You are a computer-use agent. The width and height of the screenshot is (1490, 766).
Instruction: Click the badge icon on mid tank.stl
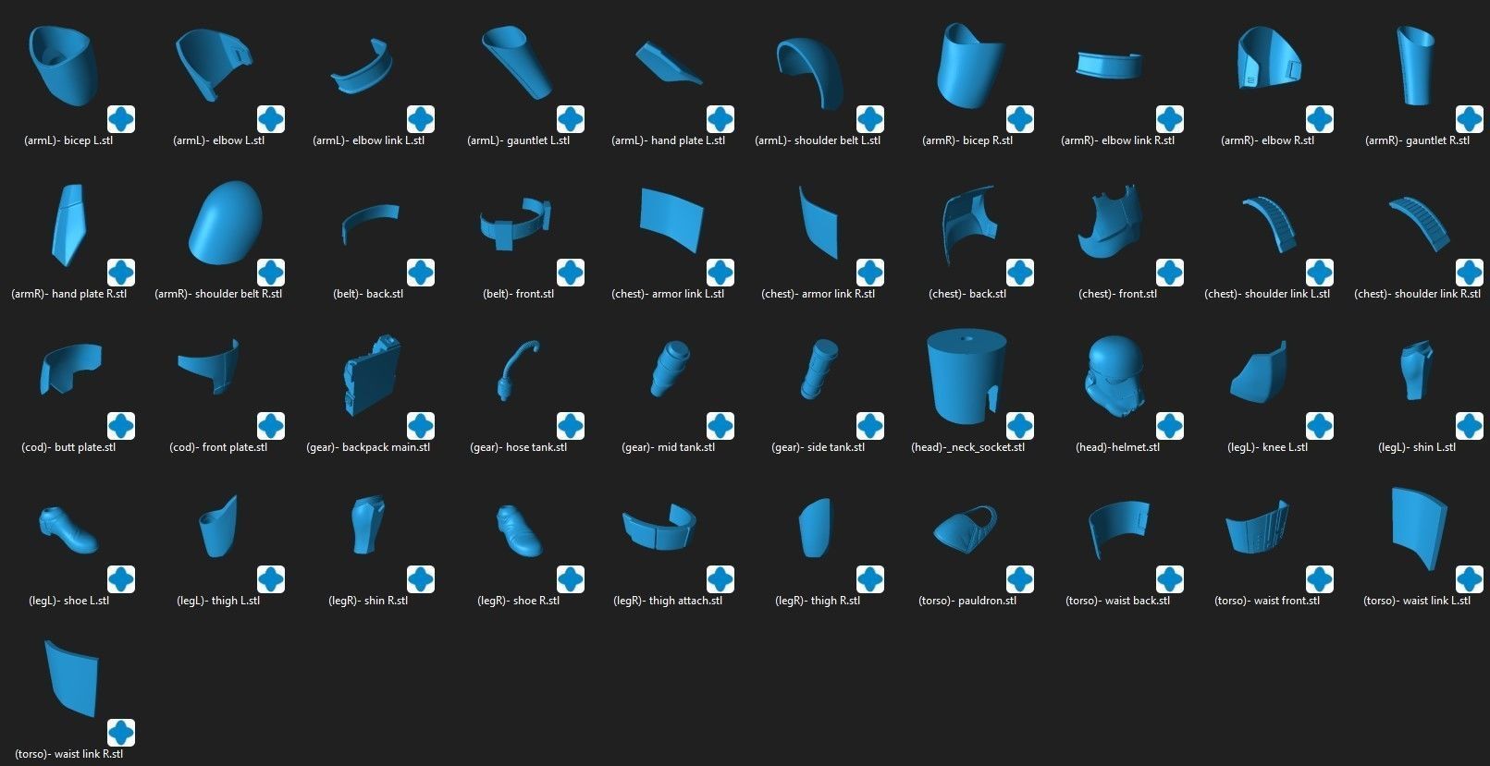[720, 426]
